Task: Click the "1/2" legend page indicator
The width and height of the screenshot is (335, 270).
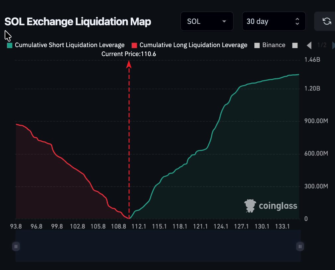Action: point(322,45)
